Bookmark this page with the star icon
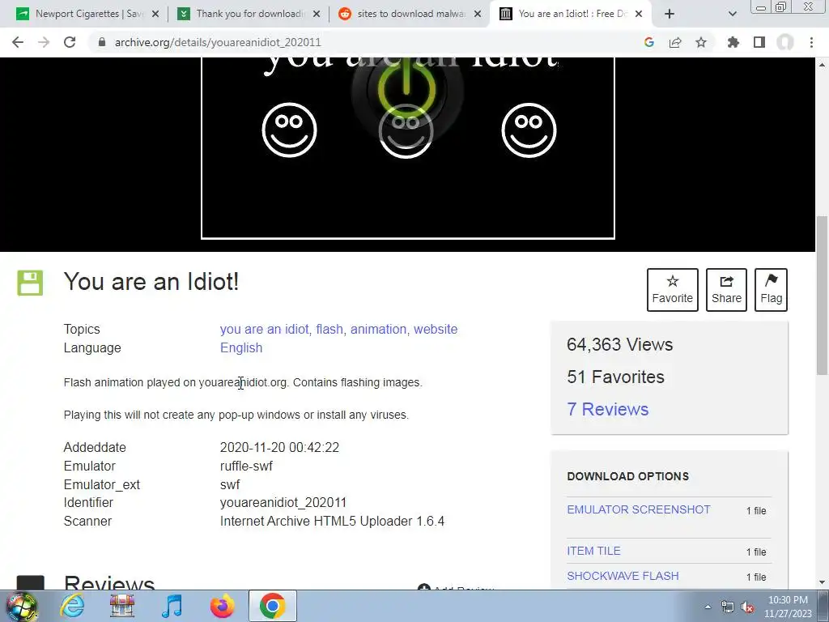 click(x=701, y=42)
